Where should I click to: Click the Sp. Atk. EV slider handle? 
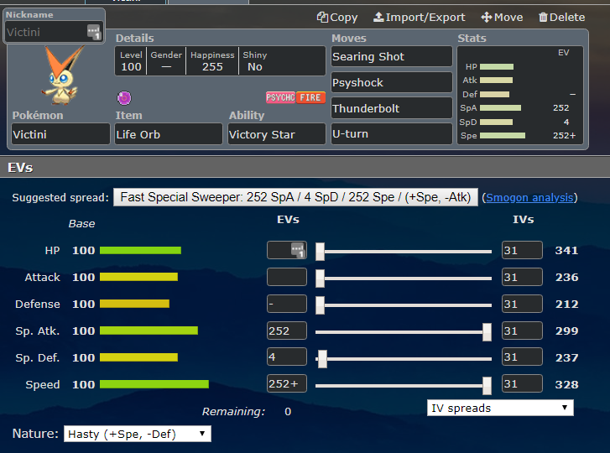pos(487,331)
